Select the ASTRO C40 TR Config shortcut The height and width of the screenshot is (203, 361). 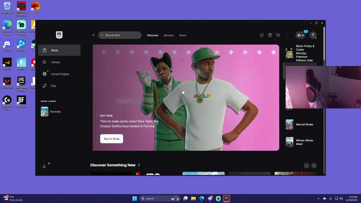[x=21, y=9]
